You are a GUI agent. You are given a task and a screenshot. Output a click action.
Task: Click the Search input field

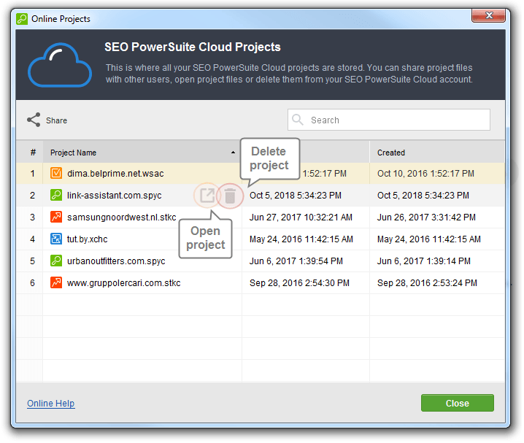click(x=389, y=120)
